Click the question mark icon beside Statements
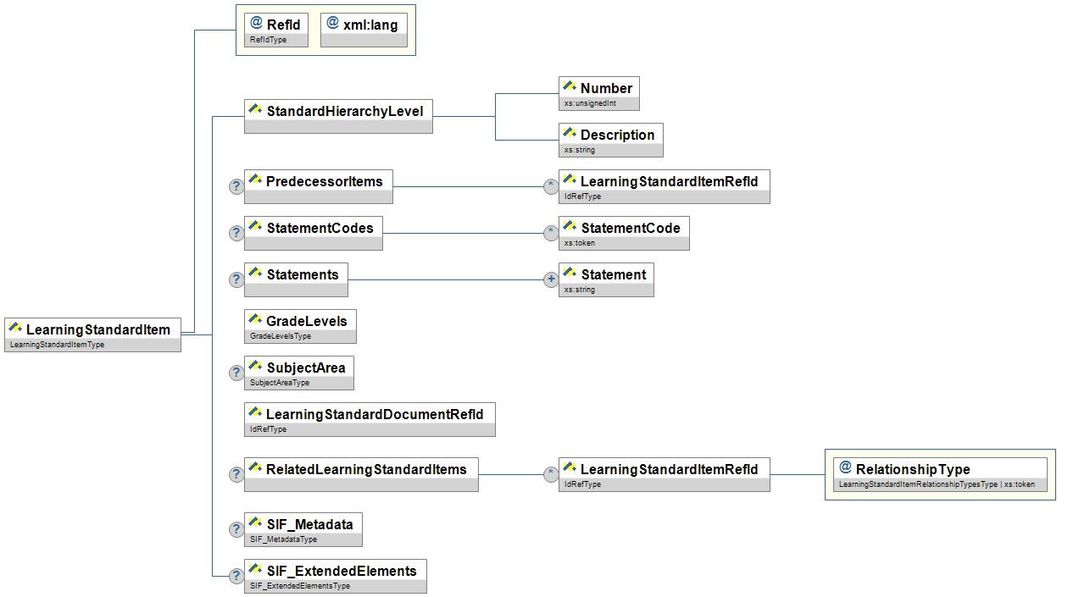Image resolution: width=1090 pixels, height=597 pixels. tap(236, 279)
